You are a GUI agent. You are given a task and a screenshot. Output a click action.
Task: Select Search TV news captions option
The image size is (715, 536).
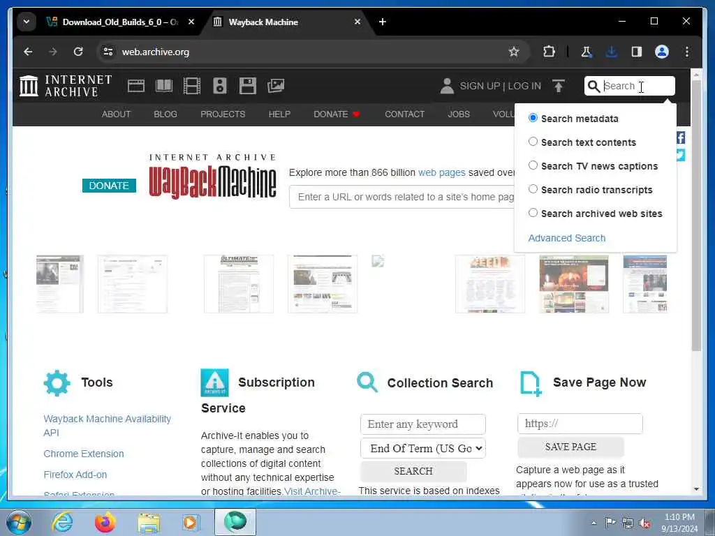(533, 165)
